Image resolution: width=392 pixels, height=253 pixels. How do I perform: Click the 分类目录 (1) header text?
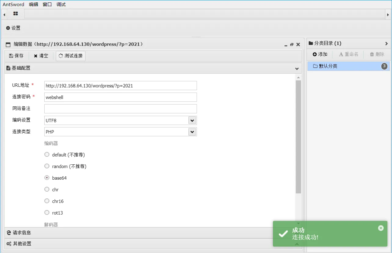coord(328,43)
